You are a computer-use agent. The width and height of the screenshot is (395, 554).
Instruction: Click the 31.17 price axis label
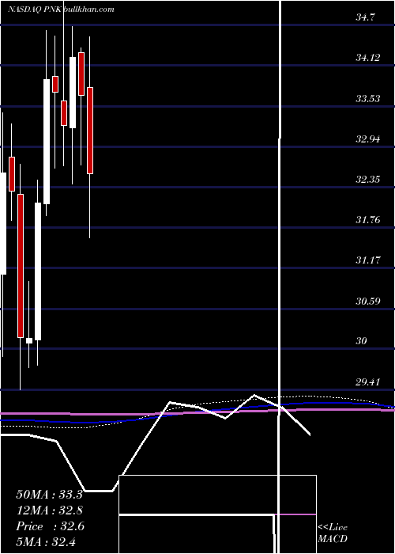click(x=368, y=260)
